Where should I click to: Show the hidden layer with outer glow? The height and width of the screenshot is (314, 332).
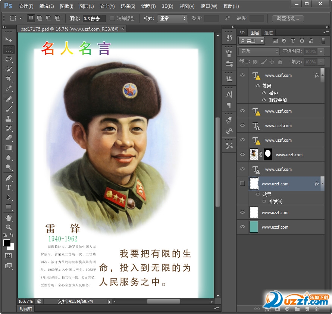pyautogui.click(x=242, y=183)
